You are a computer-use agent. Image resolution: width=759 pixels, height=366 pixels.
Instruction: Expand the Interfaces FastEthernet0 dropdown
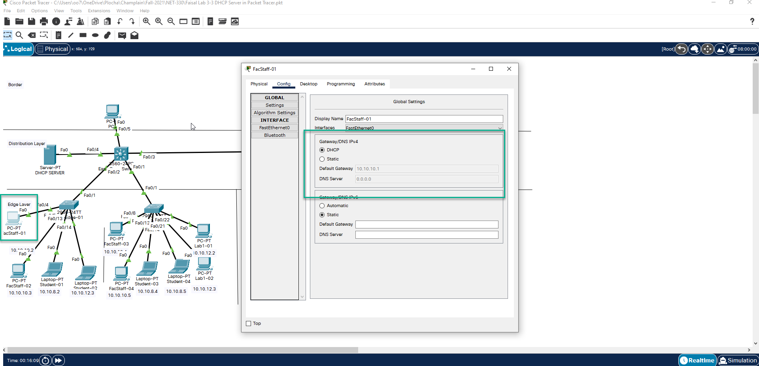coord(424,128)
